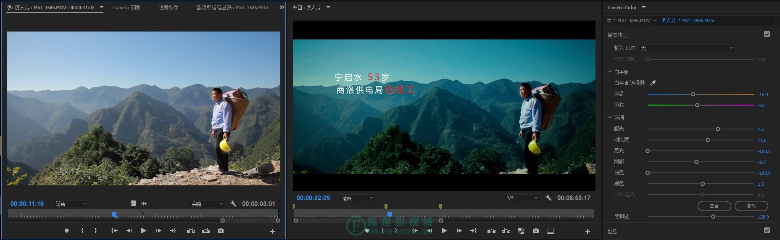780x240 pixels.
Task: Open Source monitor 适合 zoom dropdown
Action: 71,204
